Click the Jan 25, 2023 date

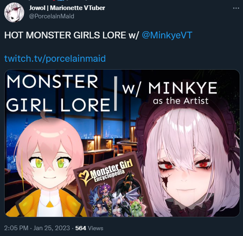coord(52,228)
